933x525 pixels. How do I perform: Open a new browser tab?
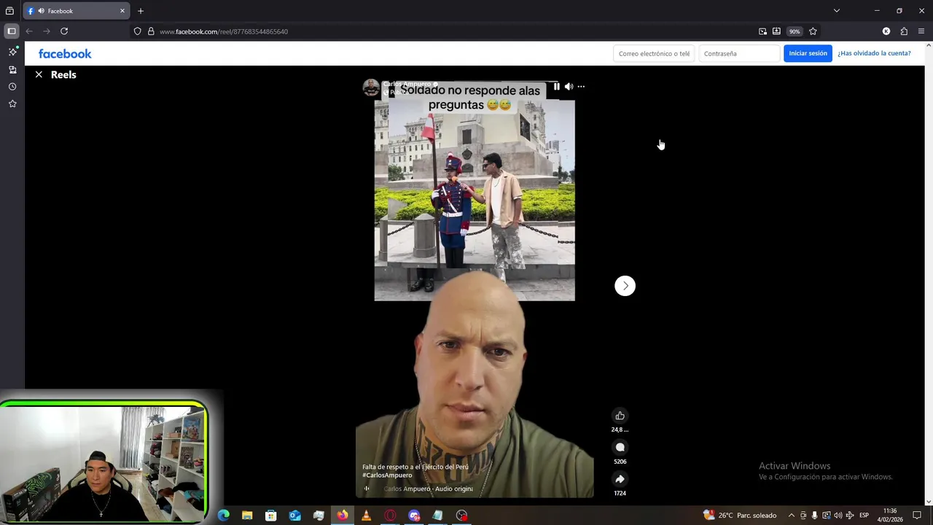tap(141, 11)
